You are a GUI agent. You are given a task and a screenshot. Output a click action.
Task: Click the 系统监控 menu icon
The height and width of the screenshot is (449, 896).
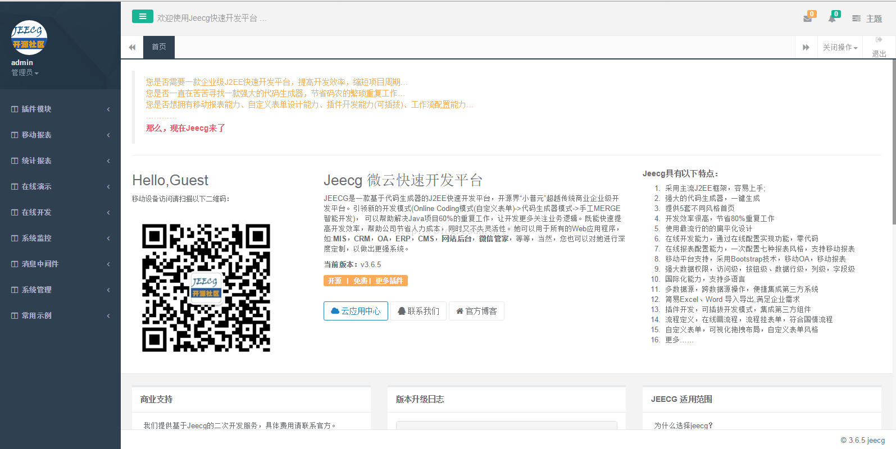click(15, 238)
